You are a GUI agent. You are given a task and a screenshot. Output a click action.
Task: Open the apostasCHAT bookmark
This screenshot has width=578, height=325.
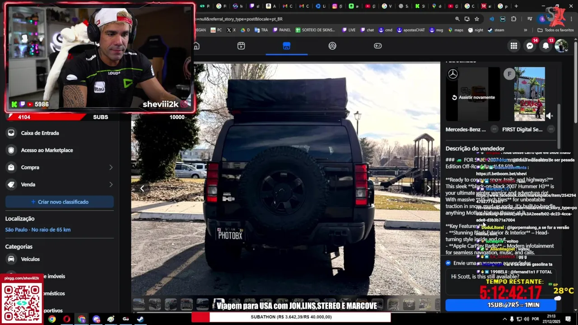click(411, 30)
